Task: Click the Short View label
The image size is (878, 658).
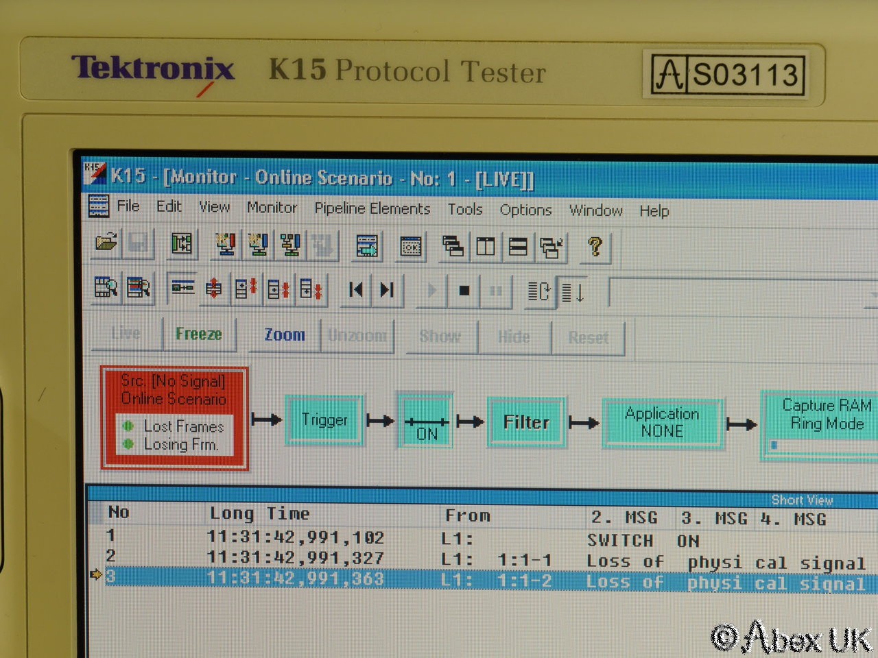Action: pyautogui.click(x=802, y=500)
